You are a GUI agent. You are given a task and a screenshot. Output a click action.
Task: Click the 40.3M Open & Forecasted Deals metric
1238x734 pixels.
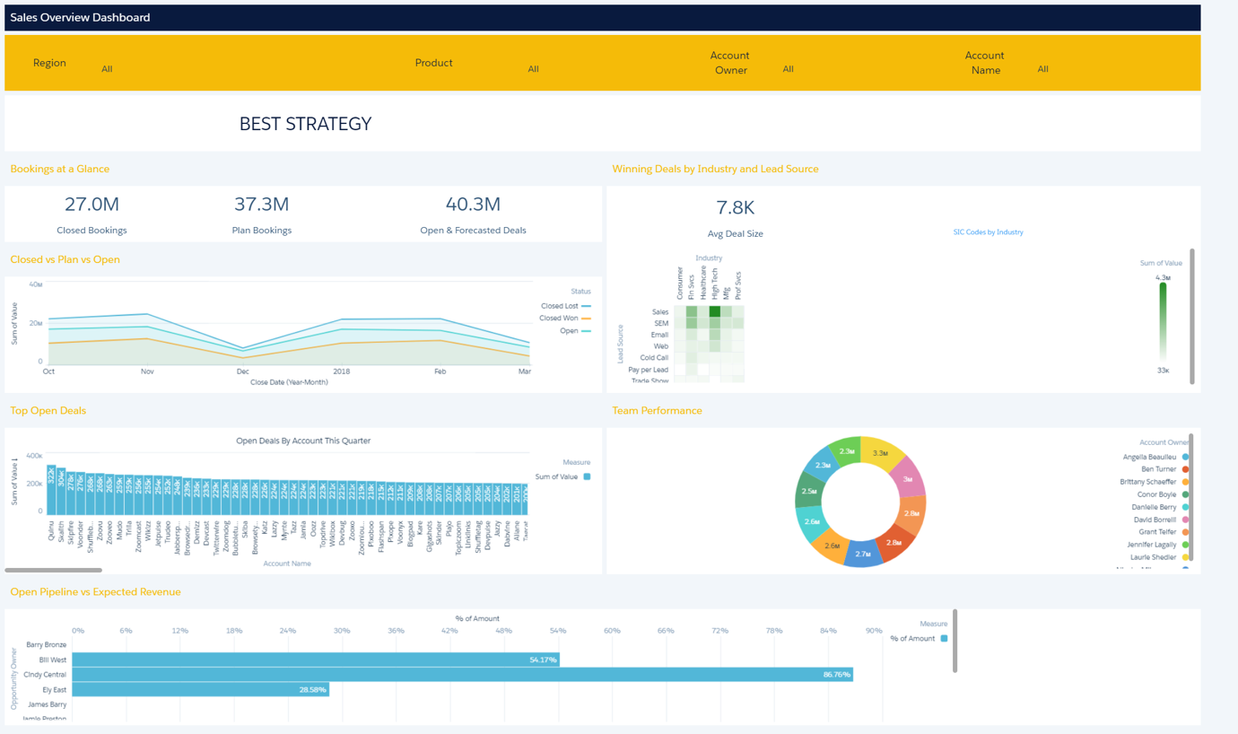[473, 214]
